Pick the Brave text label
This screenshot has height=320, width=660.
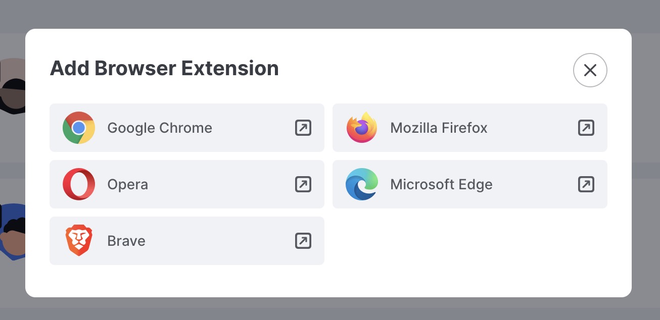tap(126, 241)
